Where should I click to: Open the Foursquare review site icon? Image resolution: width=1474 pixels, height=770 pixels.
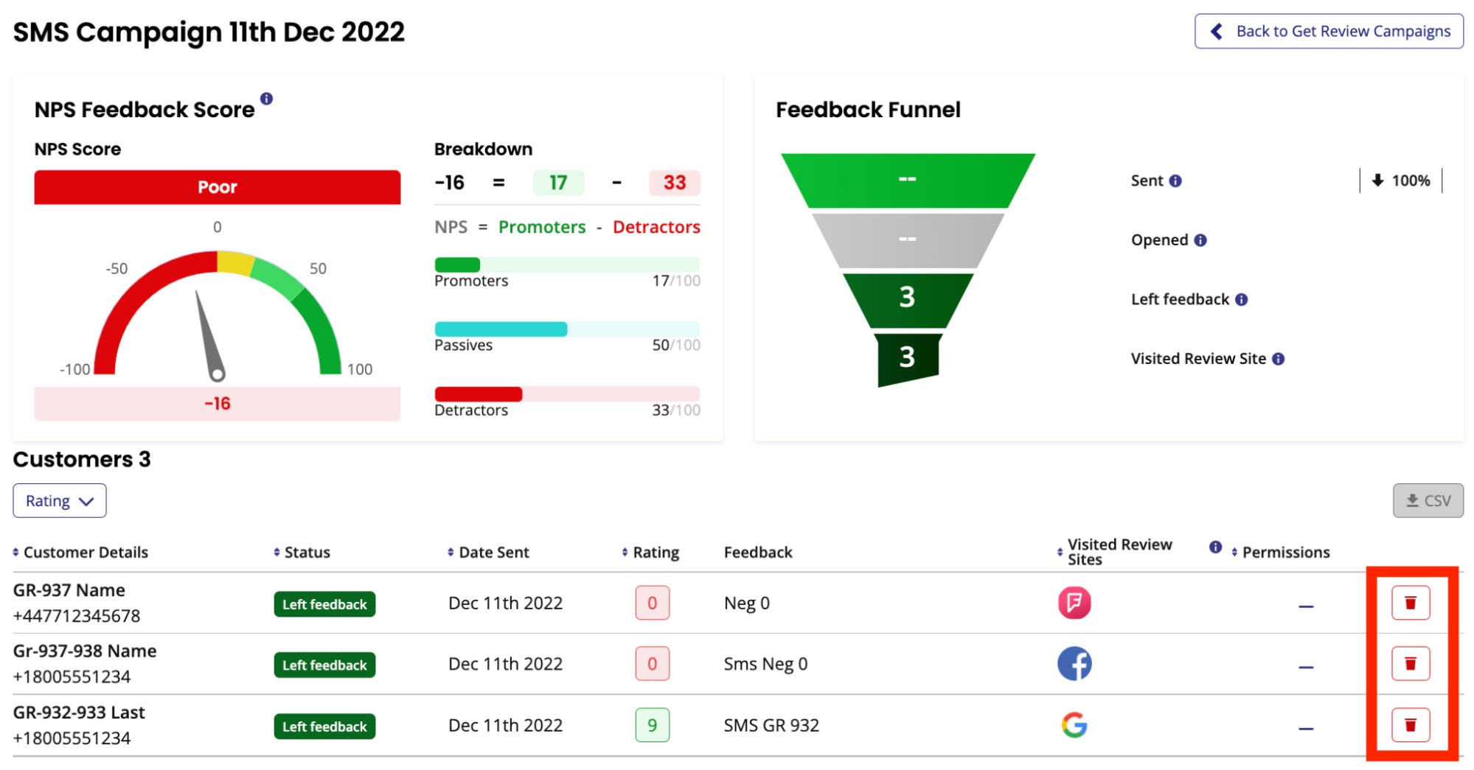coord(1074,603)
